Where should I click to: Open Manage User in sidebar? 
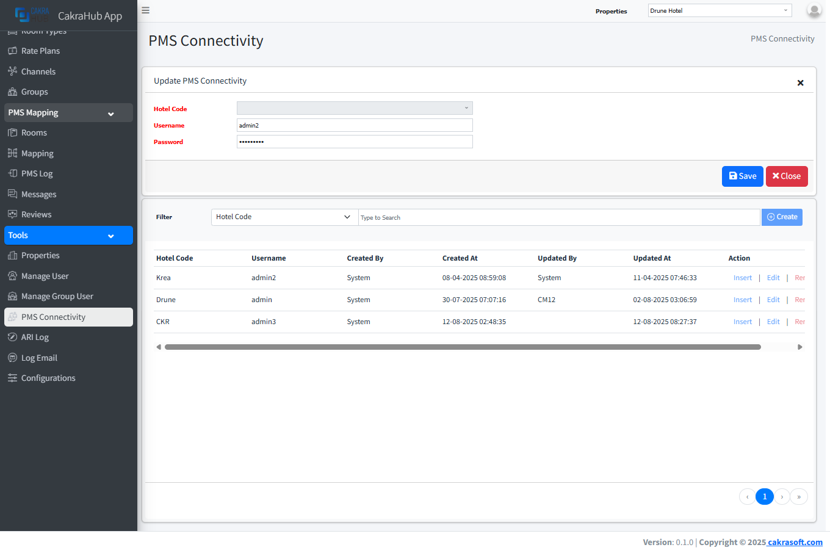(45, 276)
